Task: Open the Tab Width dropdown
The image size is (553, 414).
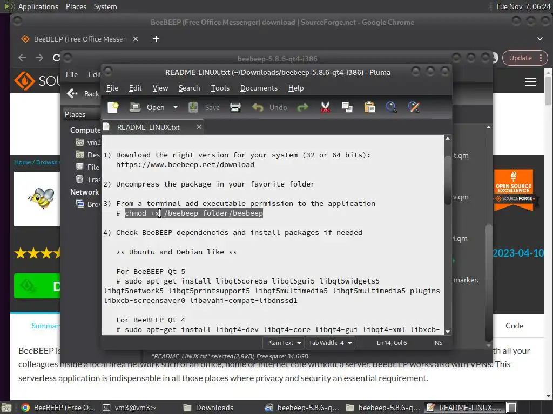Action: 330,343
